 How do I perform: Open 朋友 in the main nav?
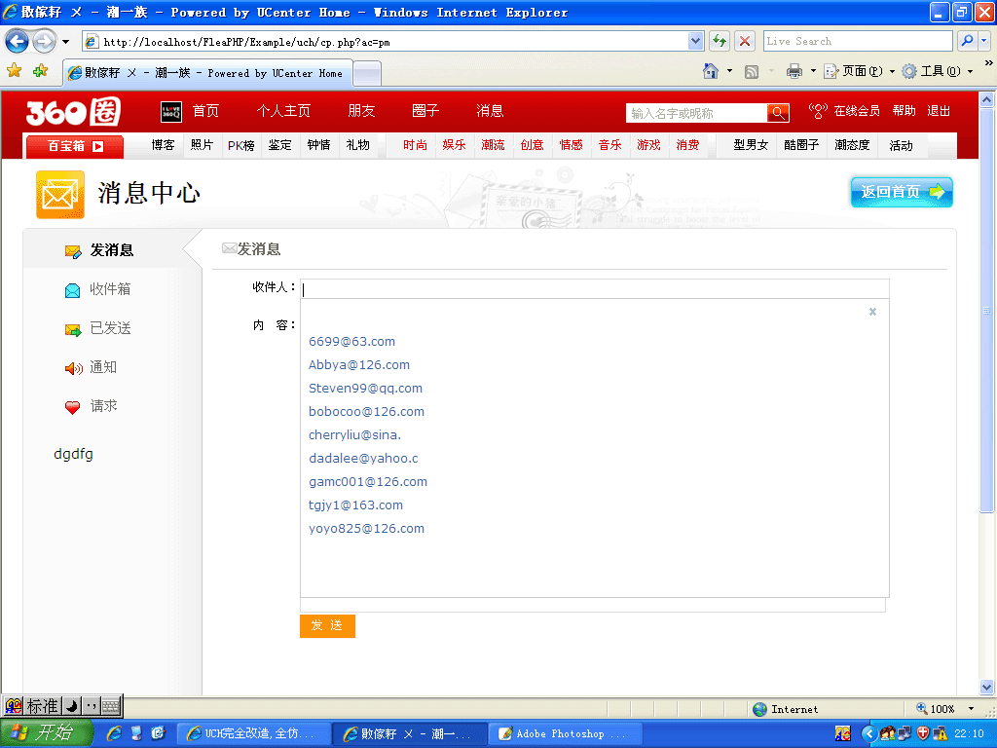361,111
